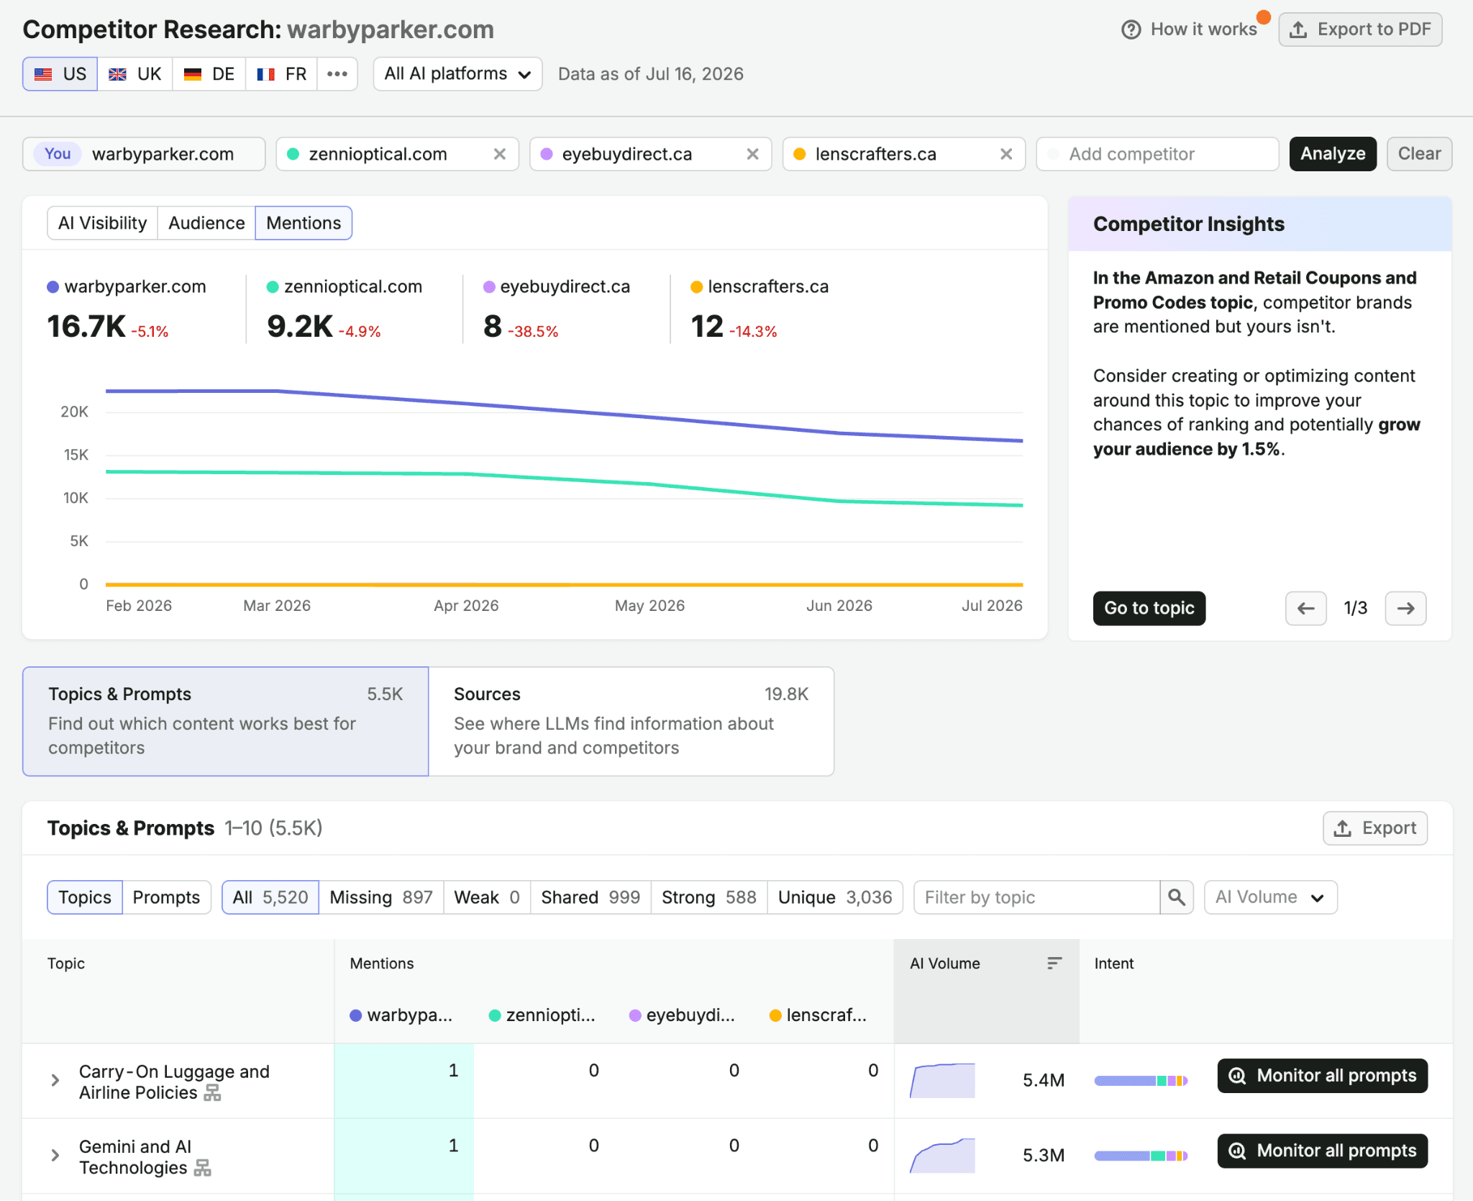Viewport: 1473px width, 1201px height.
Task: Select the UK country option
Action: click(135, 74)
